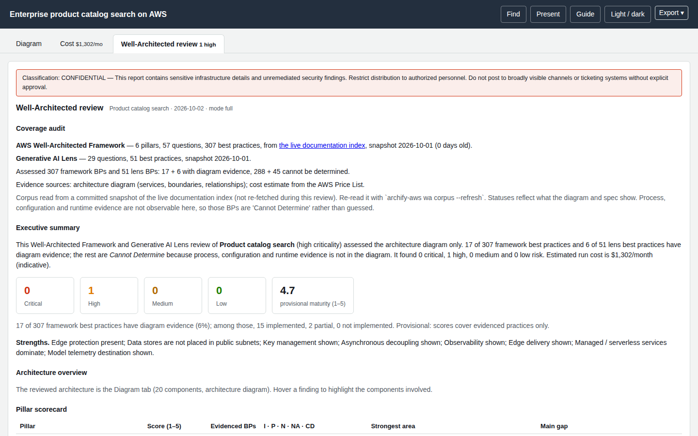Click the Main gap column header
The width and height of the screenshot is (698, 436).
click(x=554, y=426)
